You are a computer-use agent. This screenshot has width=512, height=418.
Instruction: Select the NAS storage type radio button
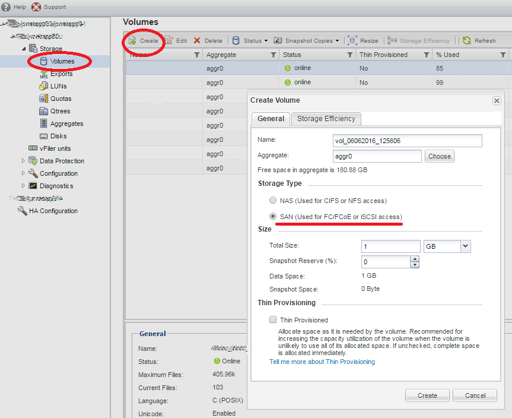[273, 200]
